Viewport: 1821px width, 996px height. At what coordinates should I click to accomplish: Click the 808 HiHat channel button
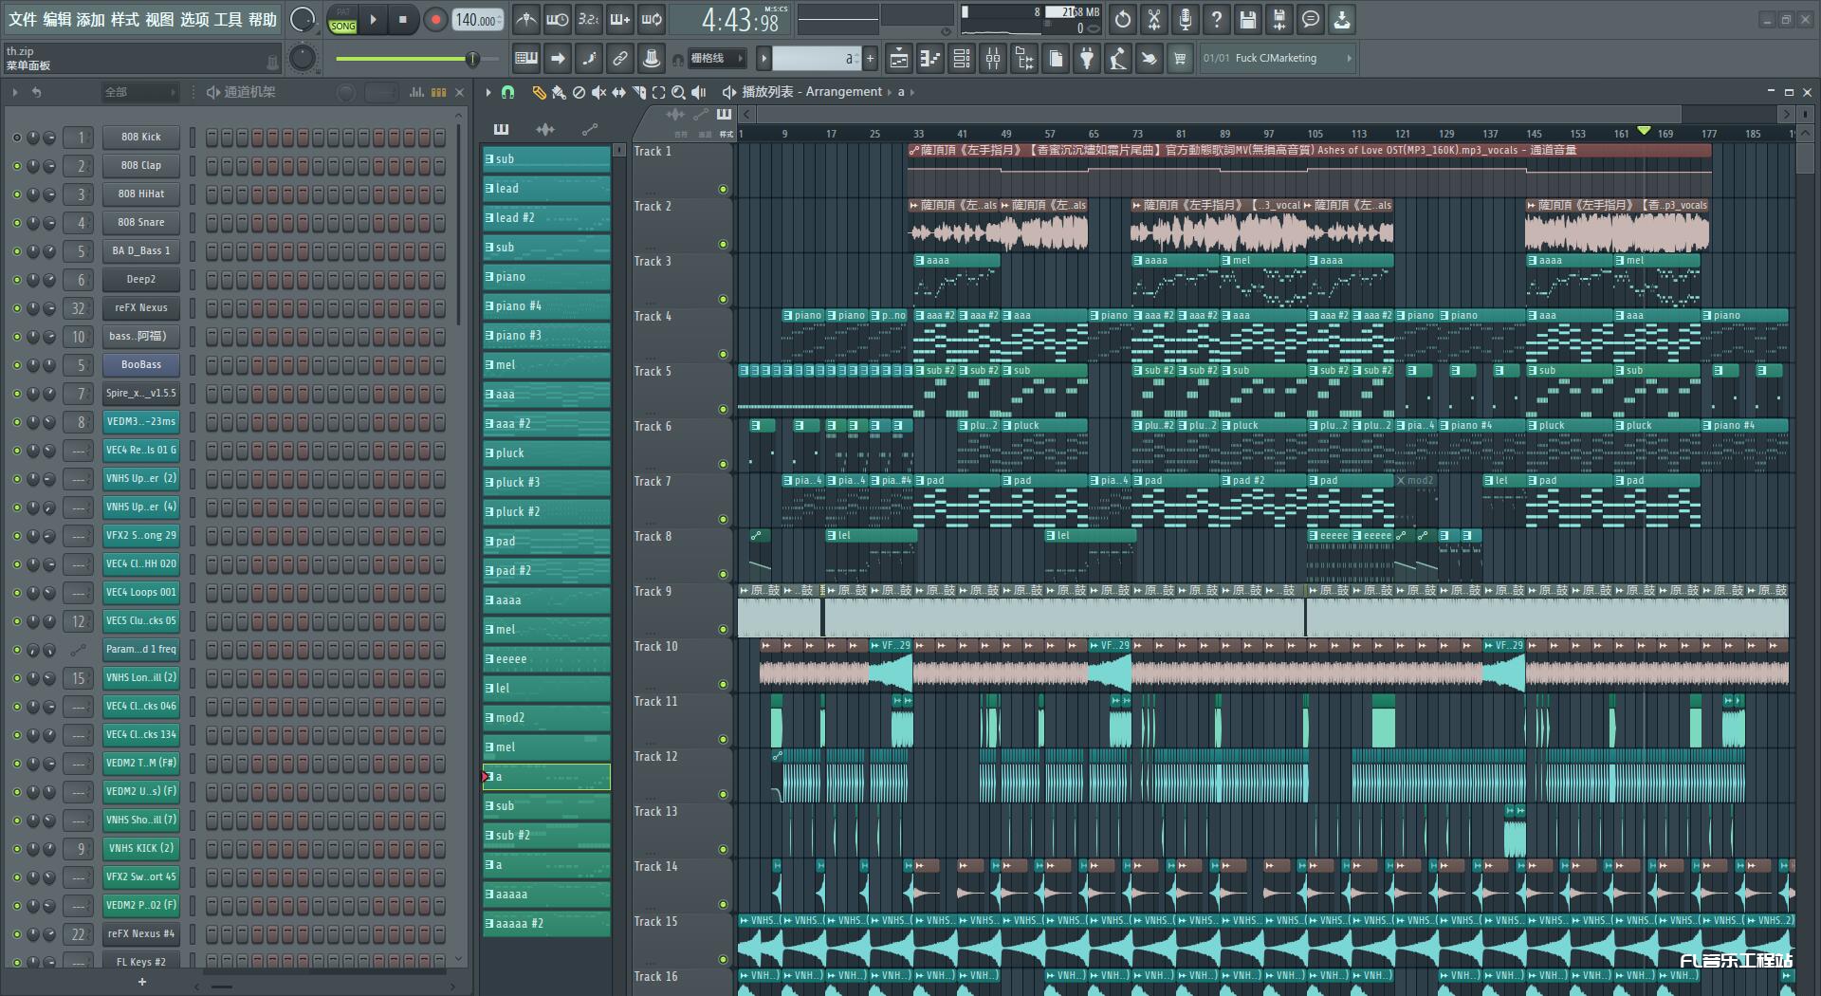click(141, 194)
